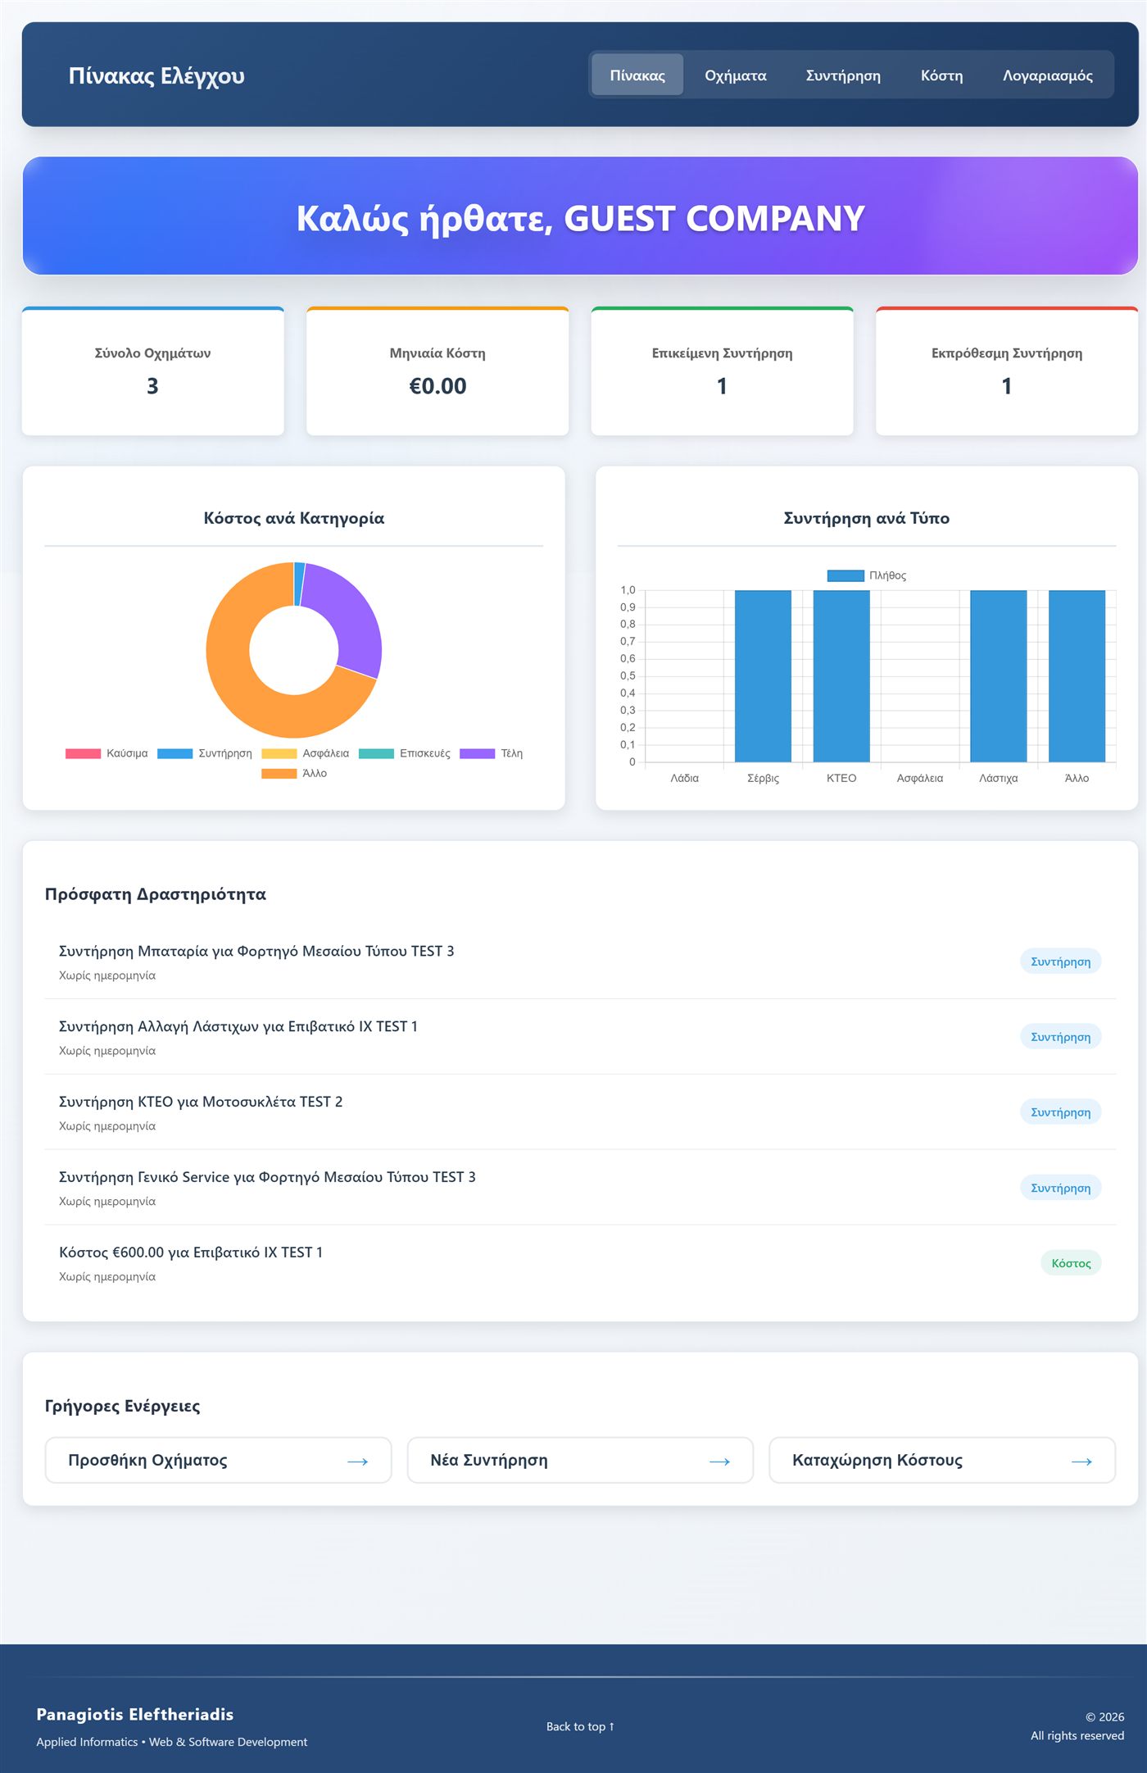Click the Συντήρηση badge on Μπαταρία row
Screen dimensions: 1147x1773
[x=1060, y=962]
